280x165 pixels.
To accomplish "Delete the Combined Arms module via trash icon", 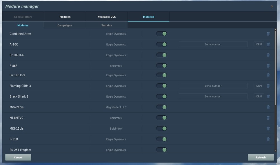I will 268,34.
